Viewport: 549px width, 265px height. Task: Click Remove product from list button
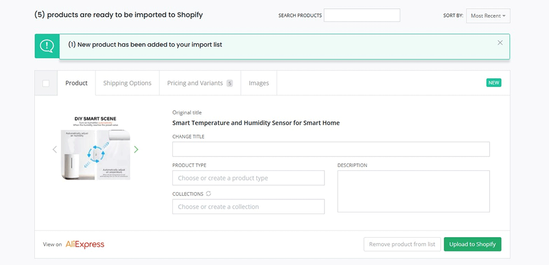pyautogui.click(x=402, y=244)
